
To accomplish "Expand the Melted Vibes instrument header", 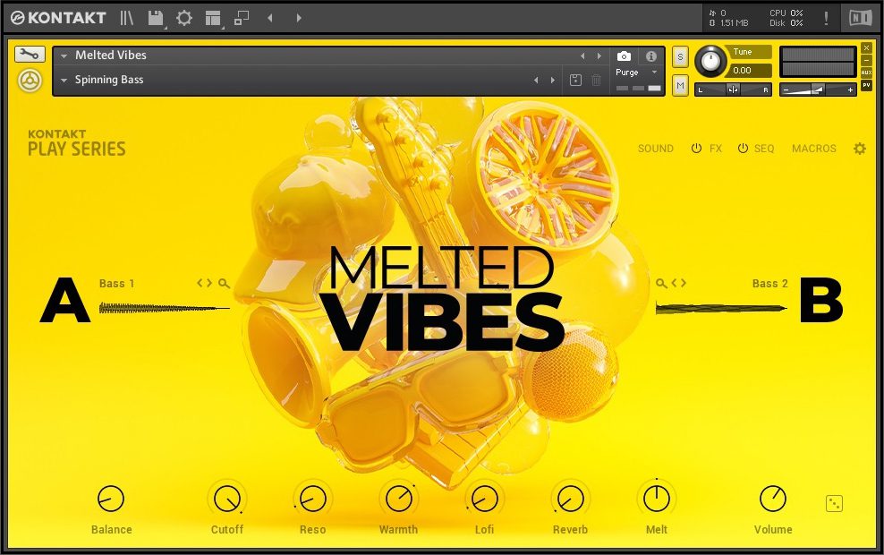I will pos(63,55).
